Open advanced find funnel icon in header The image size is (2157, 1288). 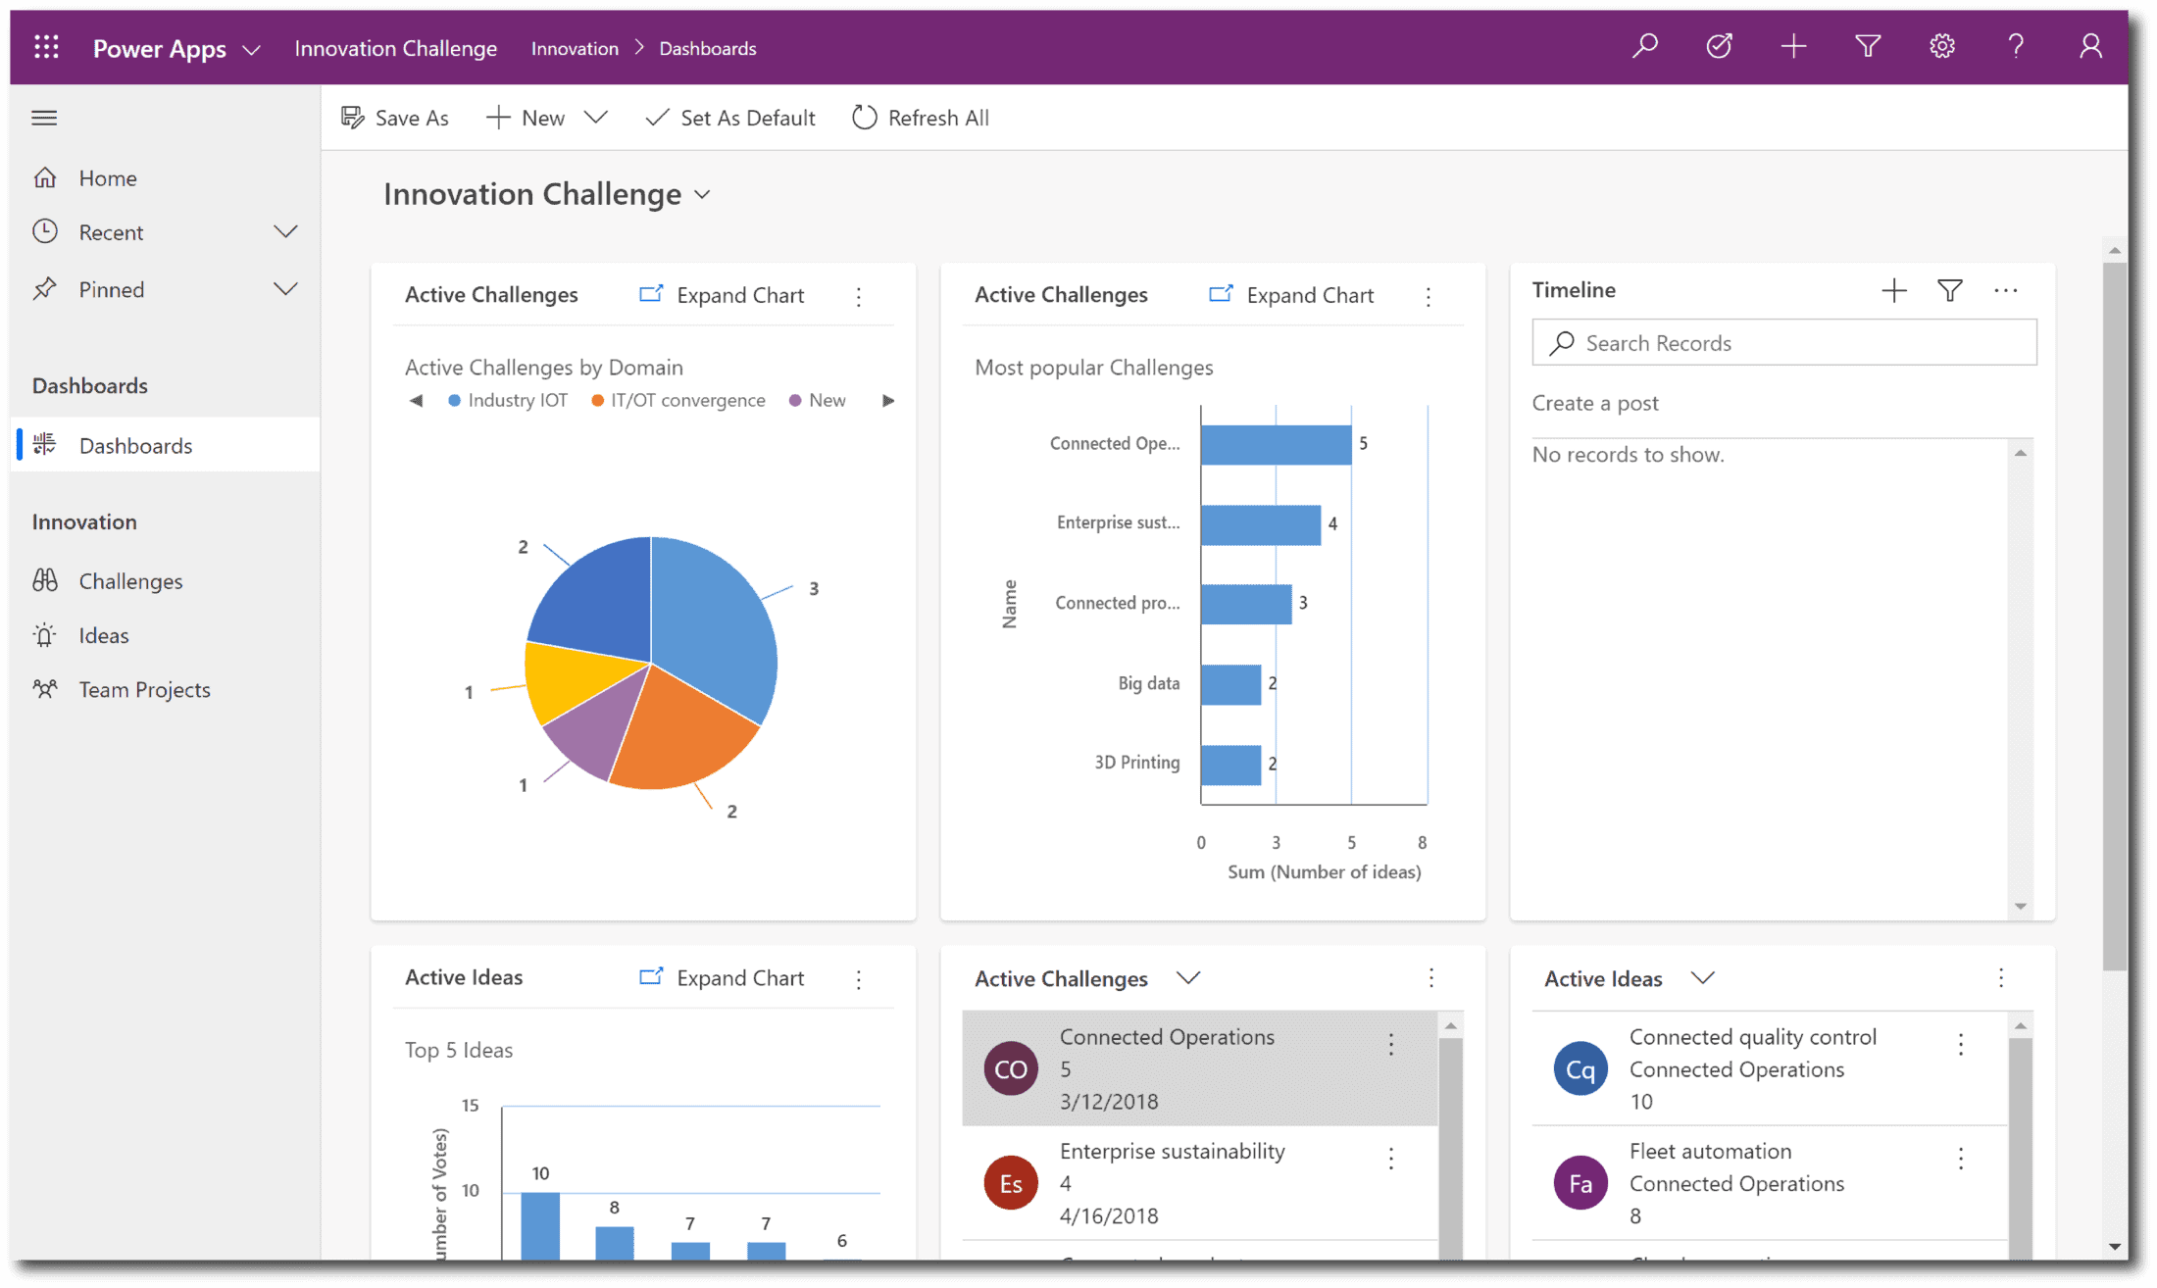click(x=1868, y=46)
